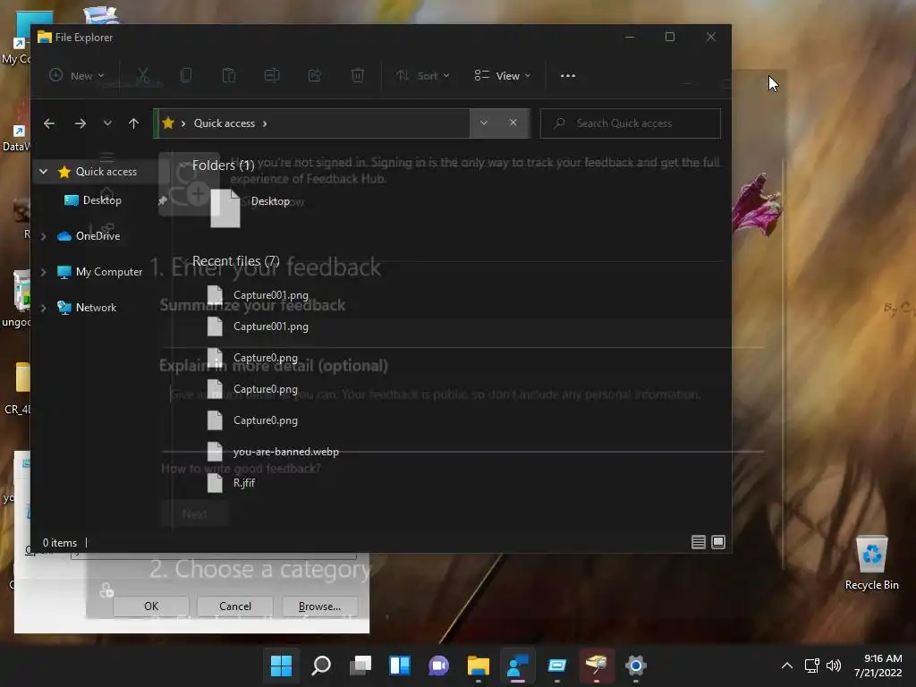Click Browse... in the dialog behind
The height and width of the screenshot is (687, 916).
coord(319,606)
